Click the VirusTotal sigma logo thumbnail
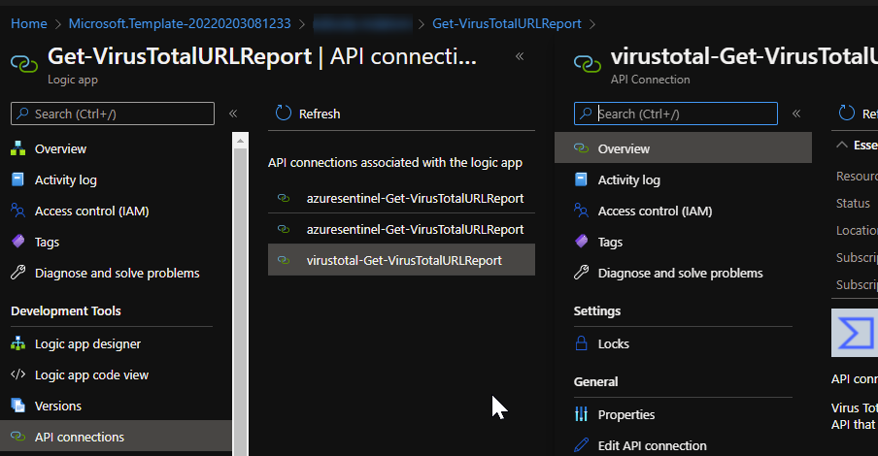This screenshot has width=878, height=456. (x=855, y=333)
